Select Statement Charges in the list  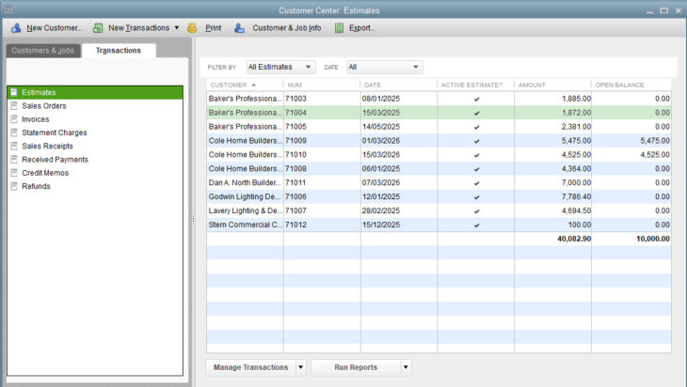tap(95, 132)
